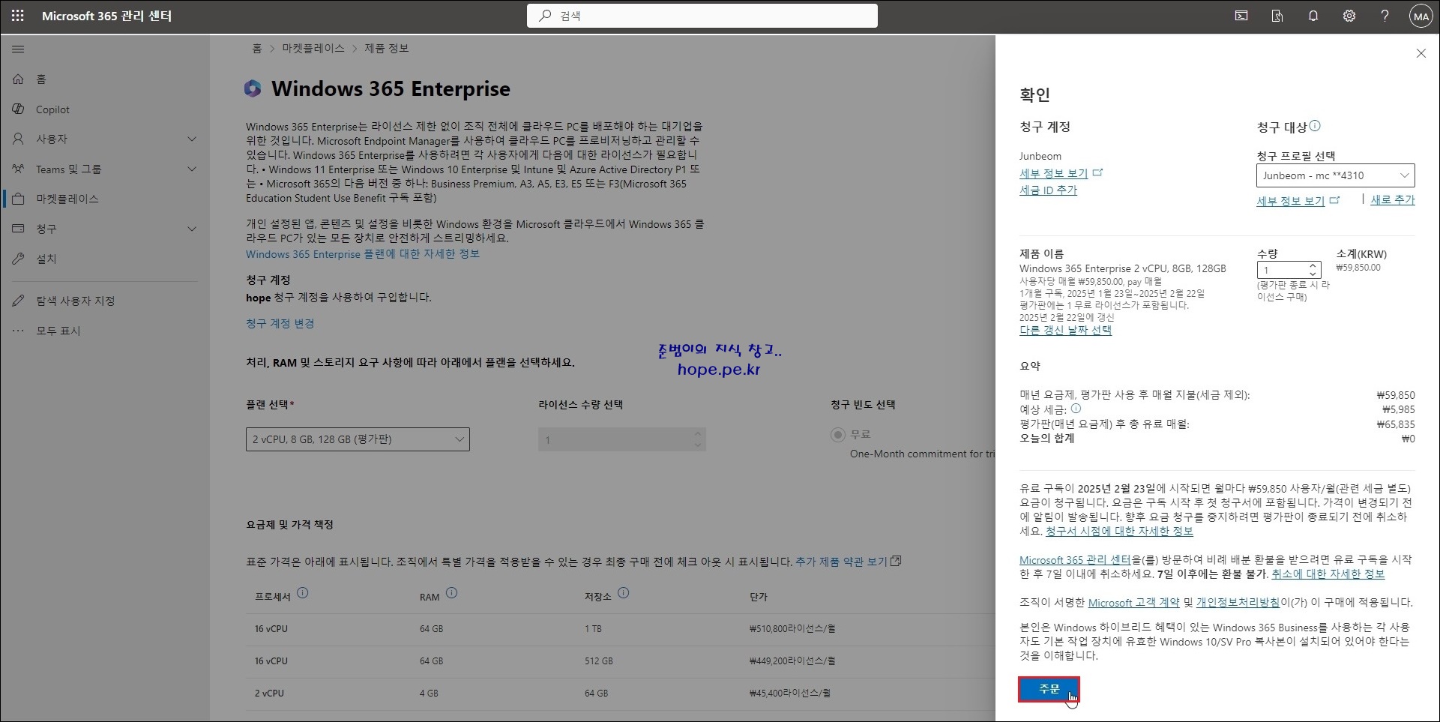Expand the 사용자 sidebar section chevron
1440x722 pixels.
coord(192,139)
